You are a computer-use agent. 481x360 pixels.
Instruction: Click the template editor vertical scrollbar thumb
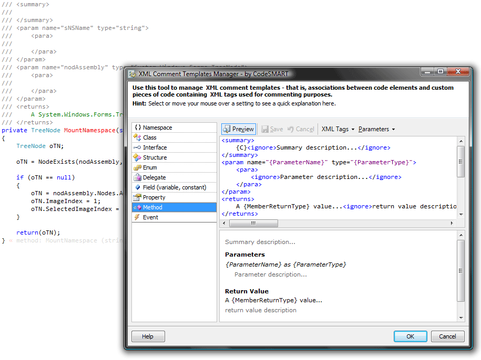click(460, 161)
